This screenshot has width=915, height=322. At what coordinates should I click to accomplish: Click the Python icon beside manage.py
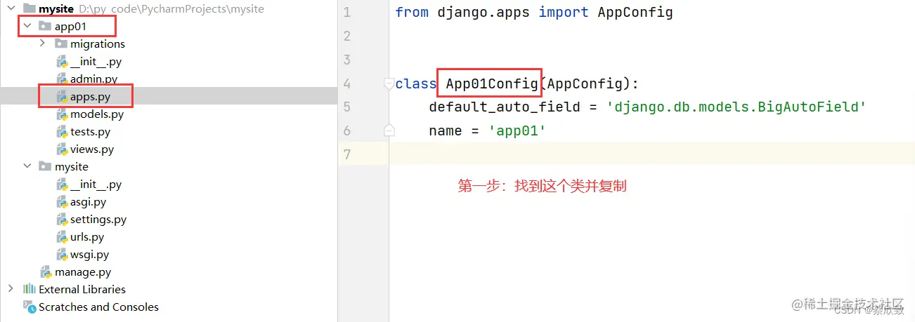pos(46,272)
